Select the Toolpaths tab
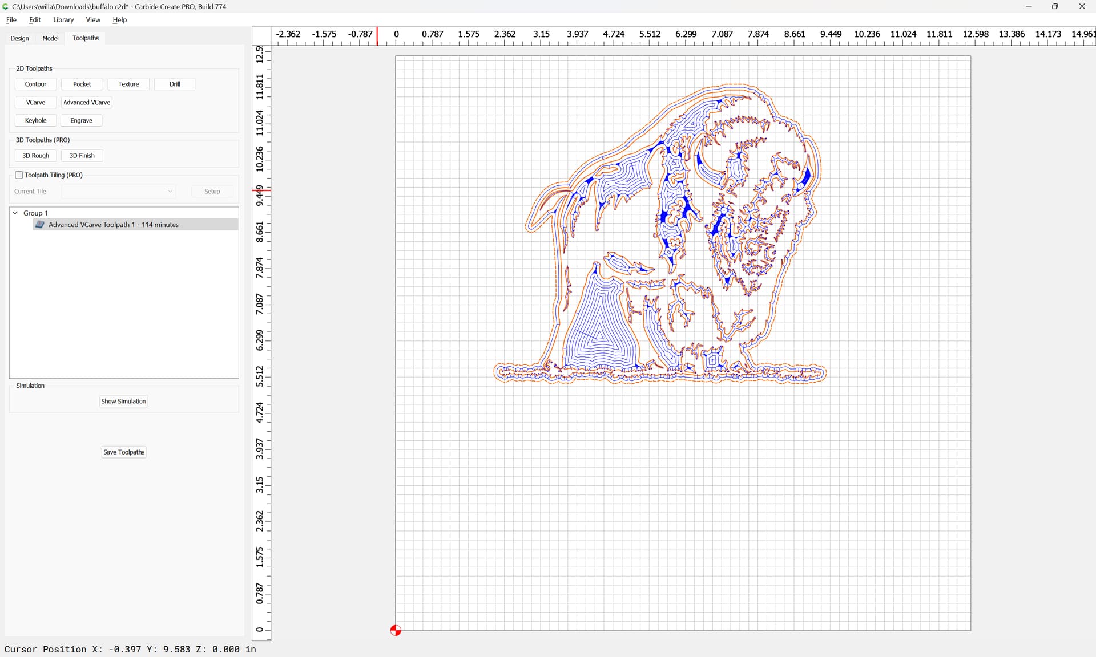Screen dimensions: 1096x657 click(x=86, y=38)
